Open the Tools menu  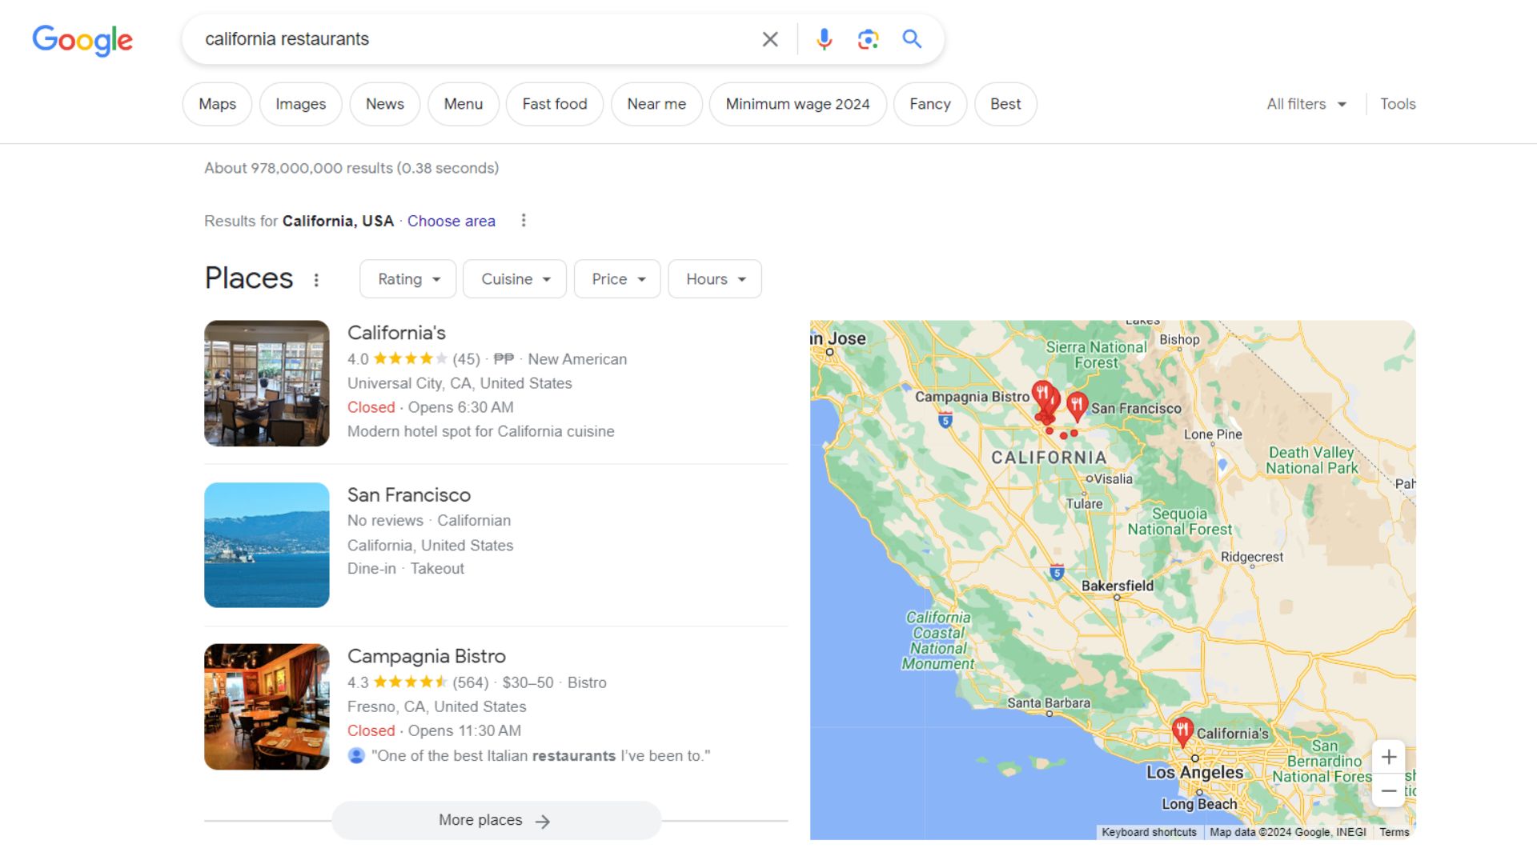[1397, 103]
